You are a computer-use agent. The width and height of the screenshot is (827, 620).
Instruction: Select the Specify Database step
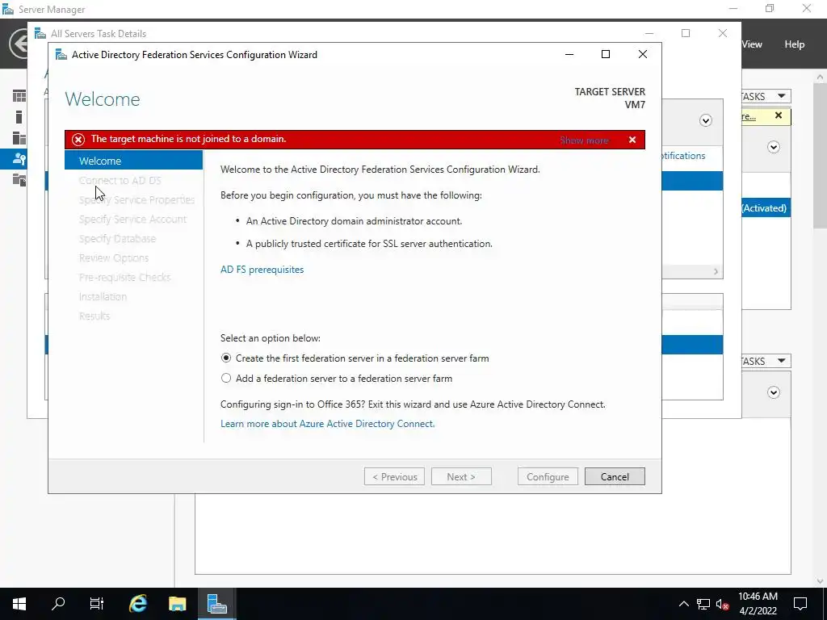click(117, 238)
